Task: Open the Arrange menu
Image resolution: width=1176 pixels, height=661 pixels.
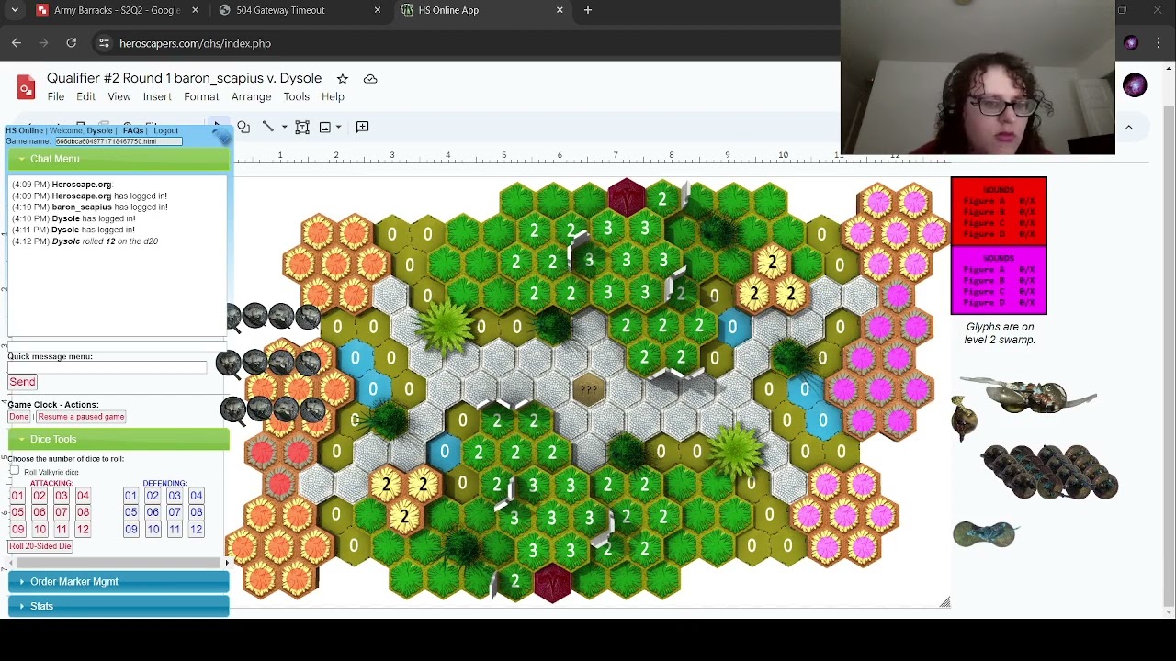Action: pyautogui.click(x=251, y=96)
